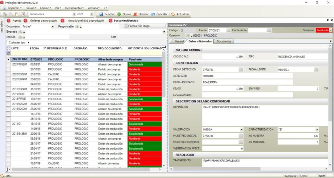This screenshot has width=334, height=178.
Task: Sort the grid by FECHA column
Action: point(34,48)
